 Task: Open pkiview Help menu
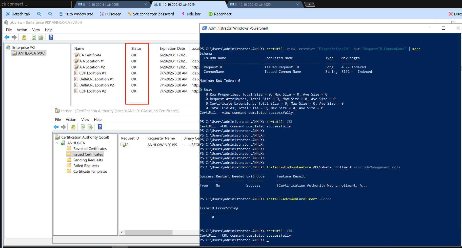[49, 30]
